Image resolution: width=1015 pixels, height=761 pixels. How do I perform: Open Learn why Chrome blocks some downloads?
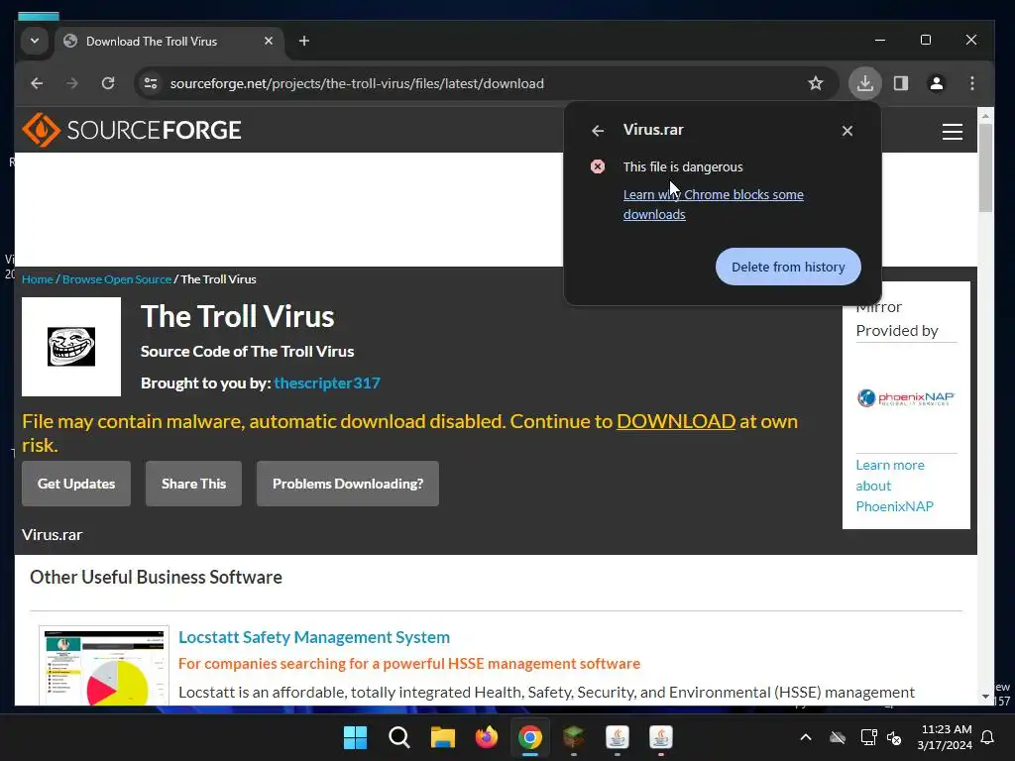click(714, 204)
